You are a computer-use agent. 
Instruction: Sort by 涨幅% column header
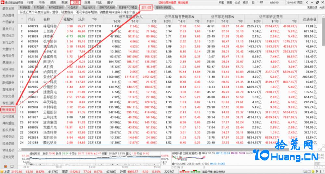68,19
